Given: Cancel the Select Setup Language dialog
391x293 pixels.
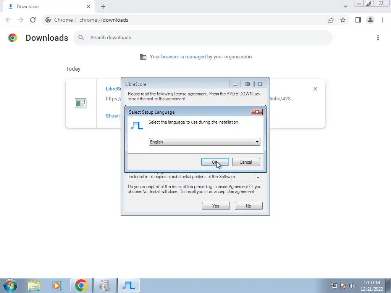Looking at the screenshot, I should coord(246,162).
